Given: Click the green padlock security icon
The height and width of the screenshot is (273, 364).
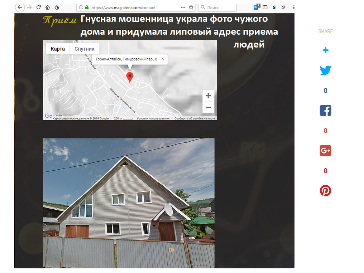Looking at the screenshot, I should (x=87, y=7).
